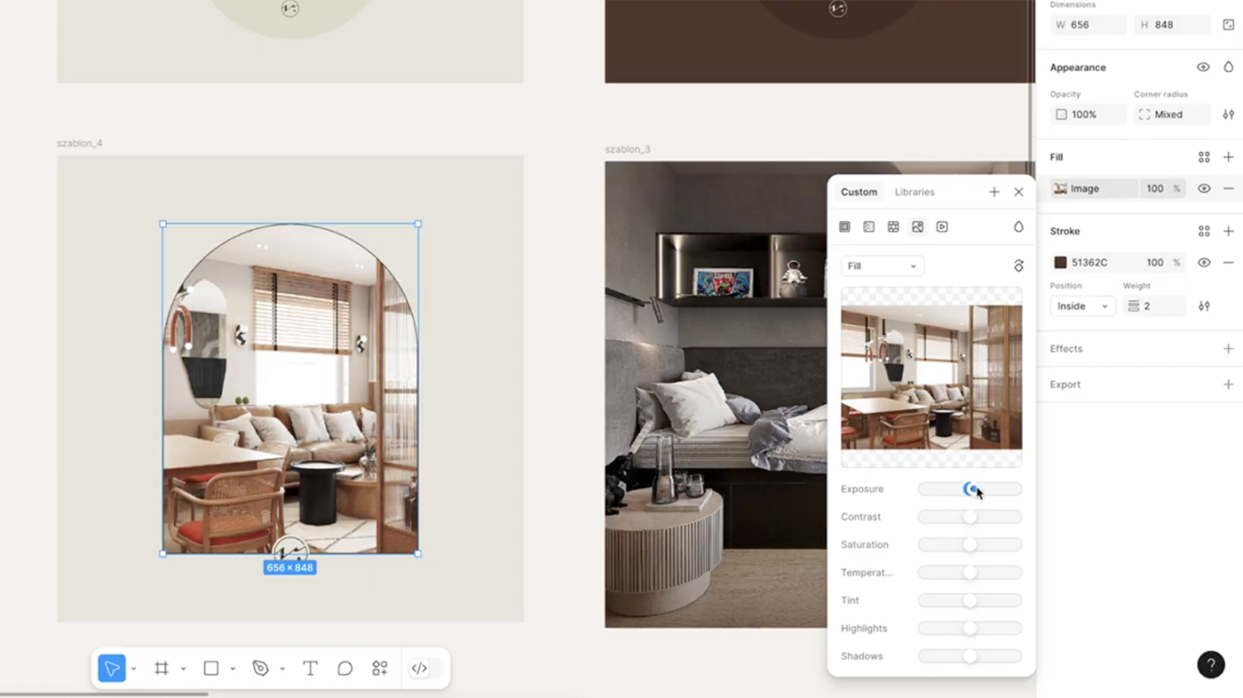Switch to the Libraries tab

(x=914, y=192)
